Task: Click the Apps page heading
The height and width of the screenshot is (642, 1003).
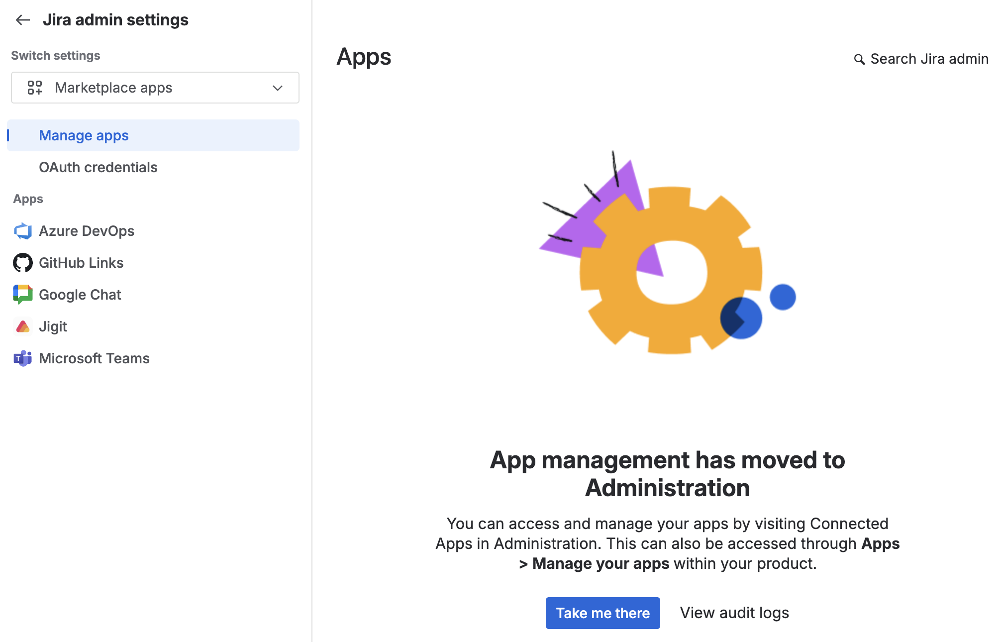Action: (364, 57)
